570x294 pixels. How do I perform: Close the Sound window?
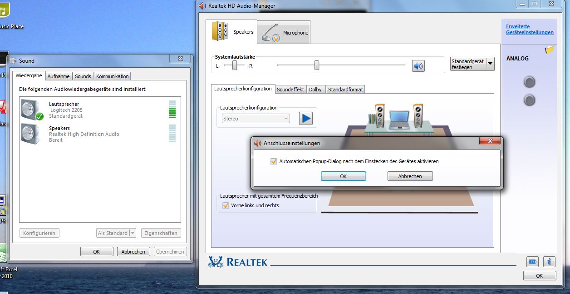(180, 59)
